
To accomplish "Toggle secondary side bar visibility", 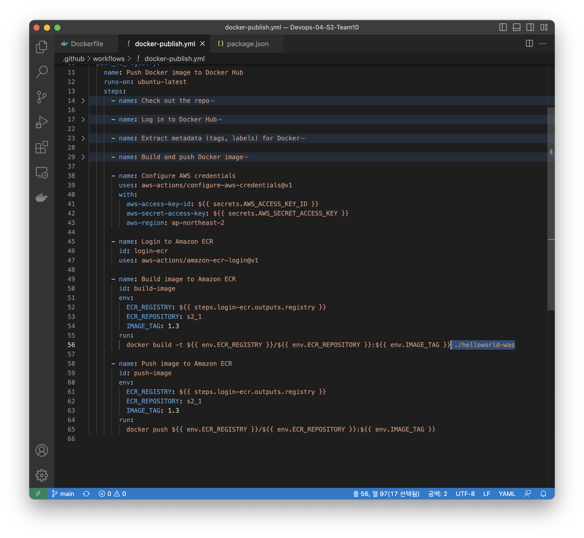I will pyautogui.click(x=530, y=27).
